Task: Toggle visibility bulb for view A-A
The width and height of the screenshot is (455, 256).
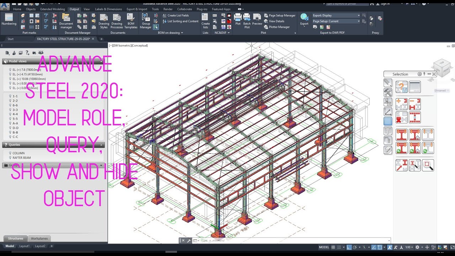Action: (10, 123)
